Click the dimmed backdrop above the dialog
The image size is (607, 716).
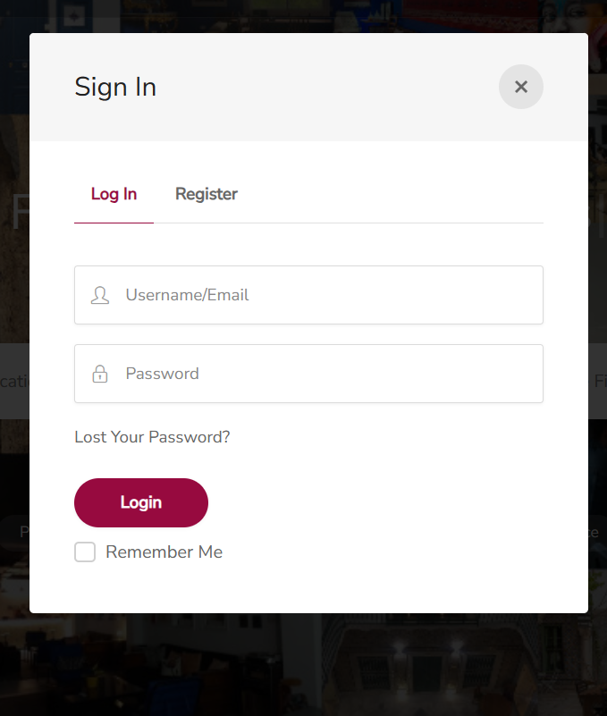tap(304, 16)
